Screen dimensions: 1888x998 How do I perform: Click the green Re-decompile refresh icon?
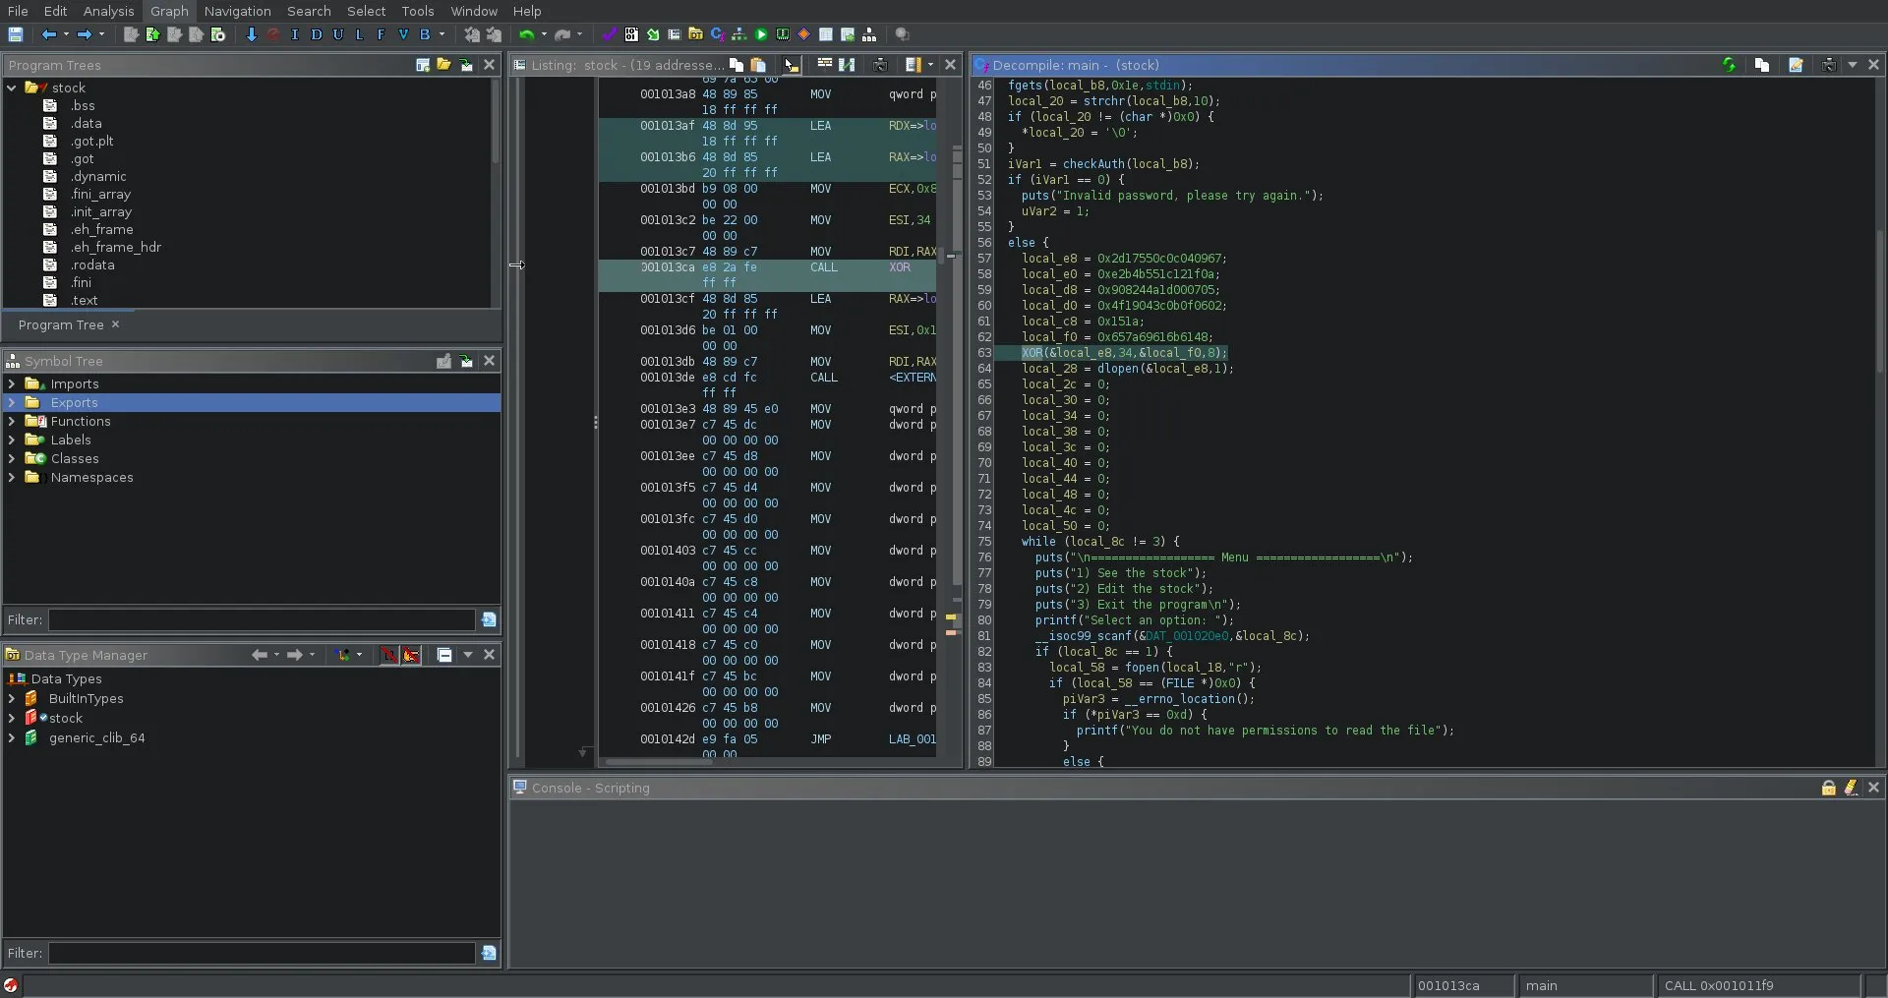[1729, 65]
